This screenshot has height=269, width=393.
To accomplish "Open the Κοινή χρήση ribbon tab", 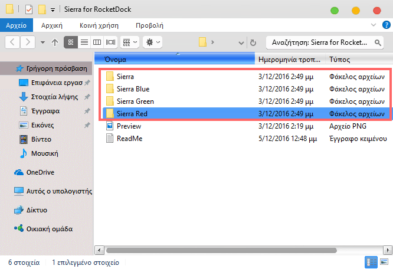I will (99, 25).
